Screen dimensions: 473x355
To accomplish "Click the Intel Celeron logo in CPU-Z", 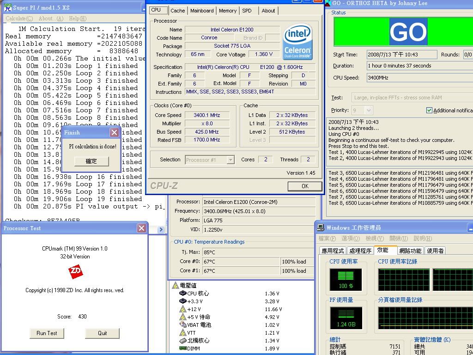I will point(297,42).
